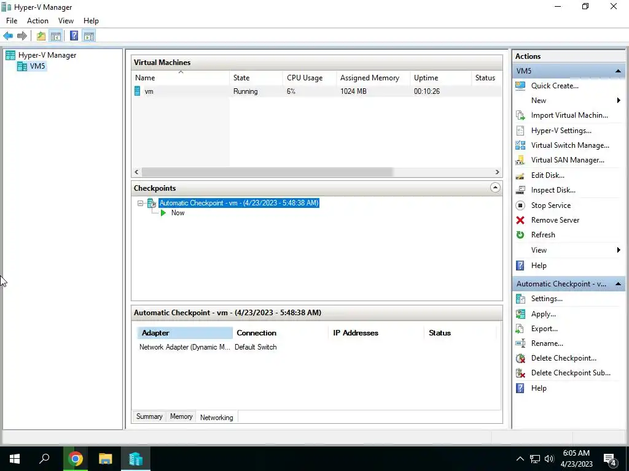The height and width of the screenshot is (471, 629).
Task: Collapse the Automatic Checkpoint tree node
Action: [x=140, y=204]
